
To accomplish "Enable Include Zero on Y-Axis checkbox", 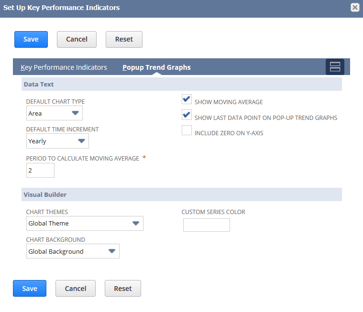I will pyautogui.click(x=187, y=130).
